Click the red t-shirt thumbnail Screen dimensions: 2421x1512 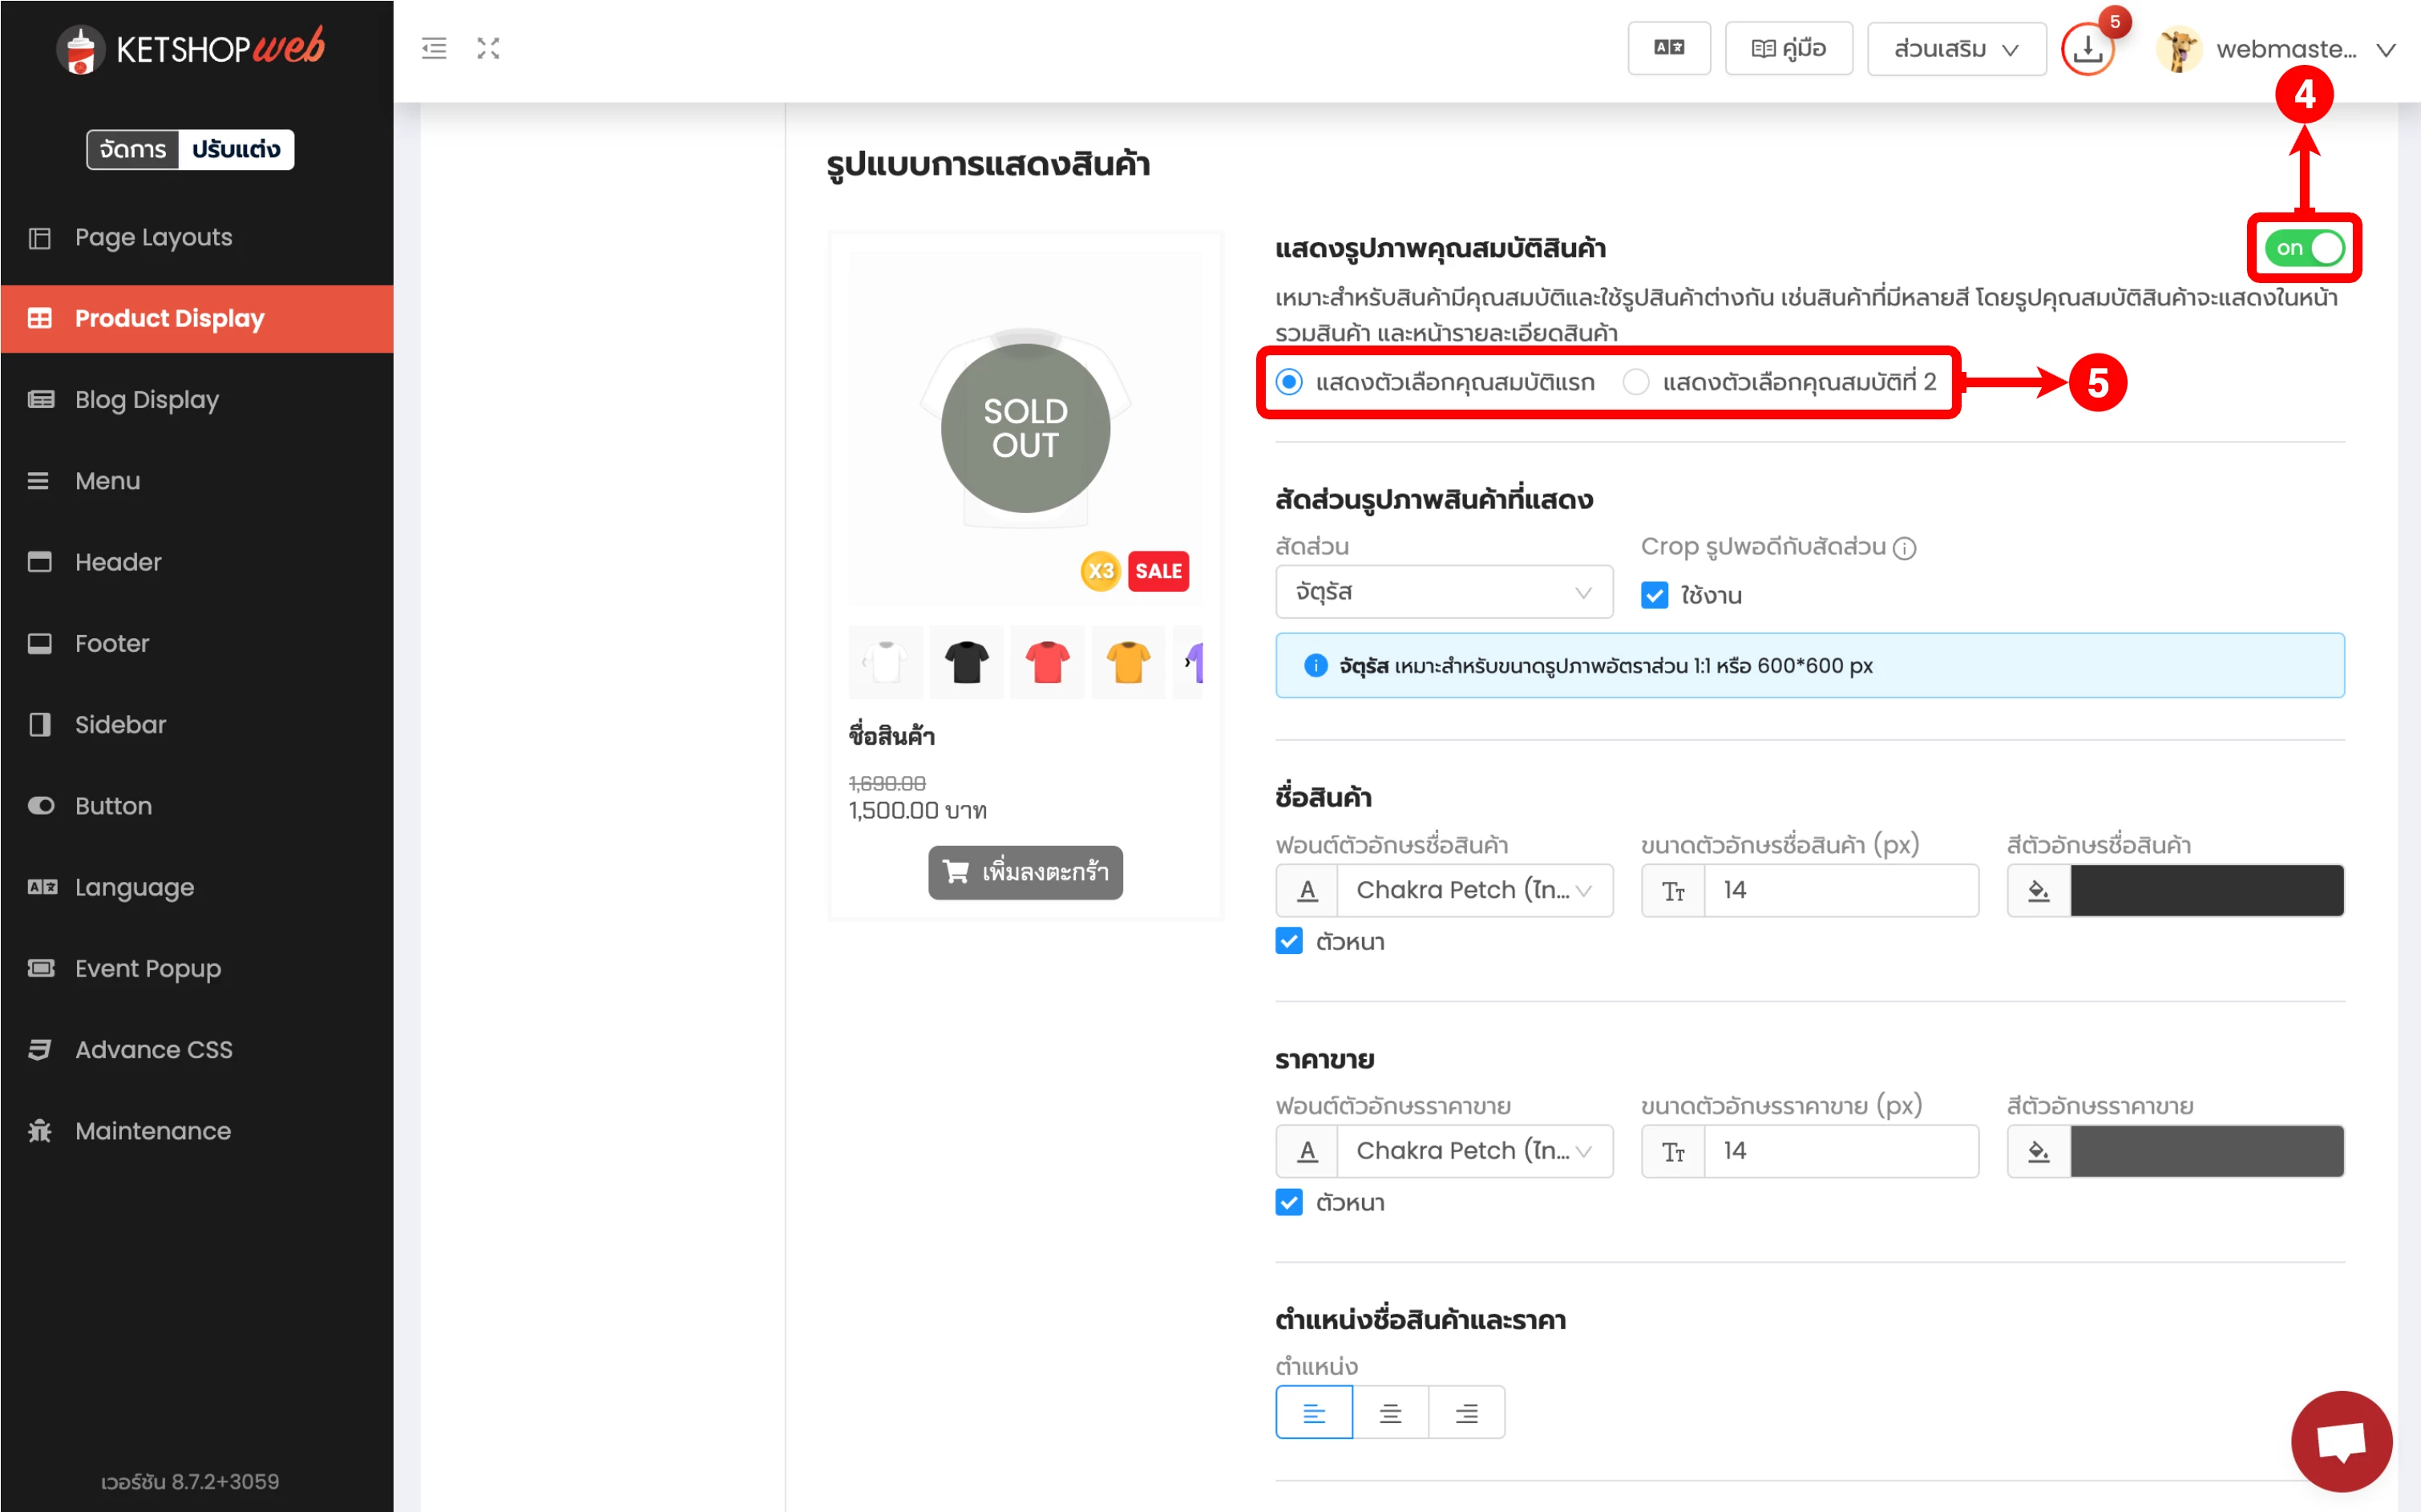(1047, 662)
